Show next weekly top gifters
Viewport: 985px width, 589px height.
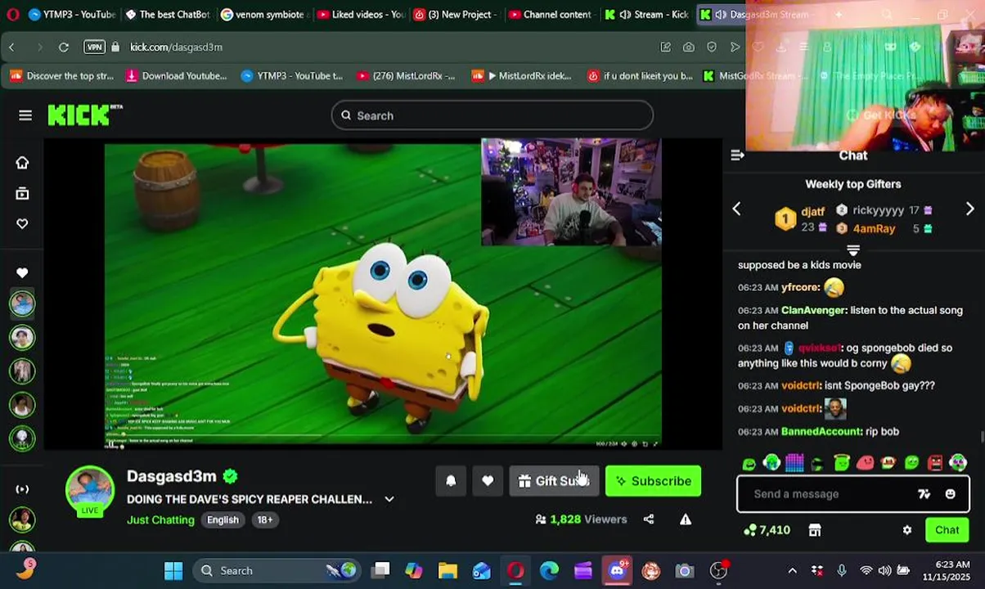(969, 209)
